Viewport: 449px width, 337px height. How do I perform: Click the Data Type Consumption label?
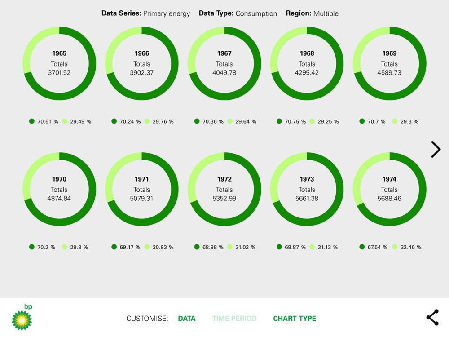(x=238, y=13)
